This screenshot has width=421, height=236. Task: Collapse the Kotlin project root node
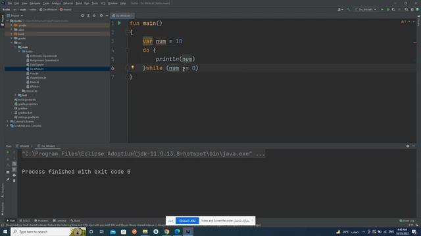(x=7, y=21)
